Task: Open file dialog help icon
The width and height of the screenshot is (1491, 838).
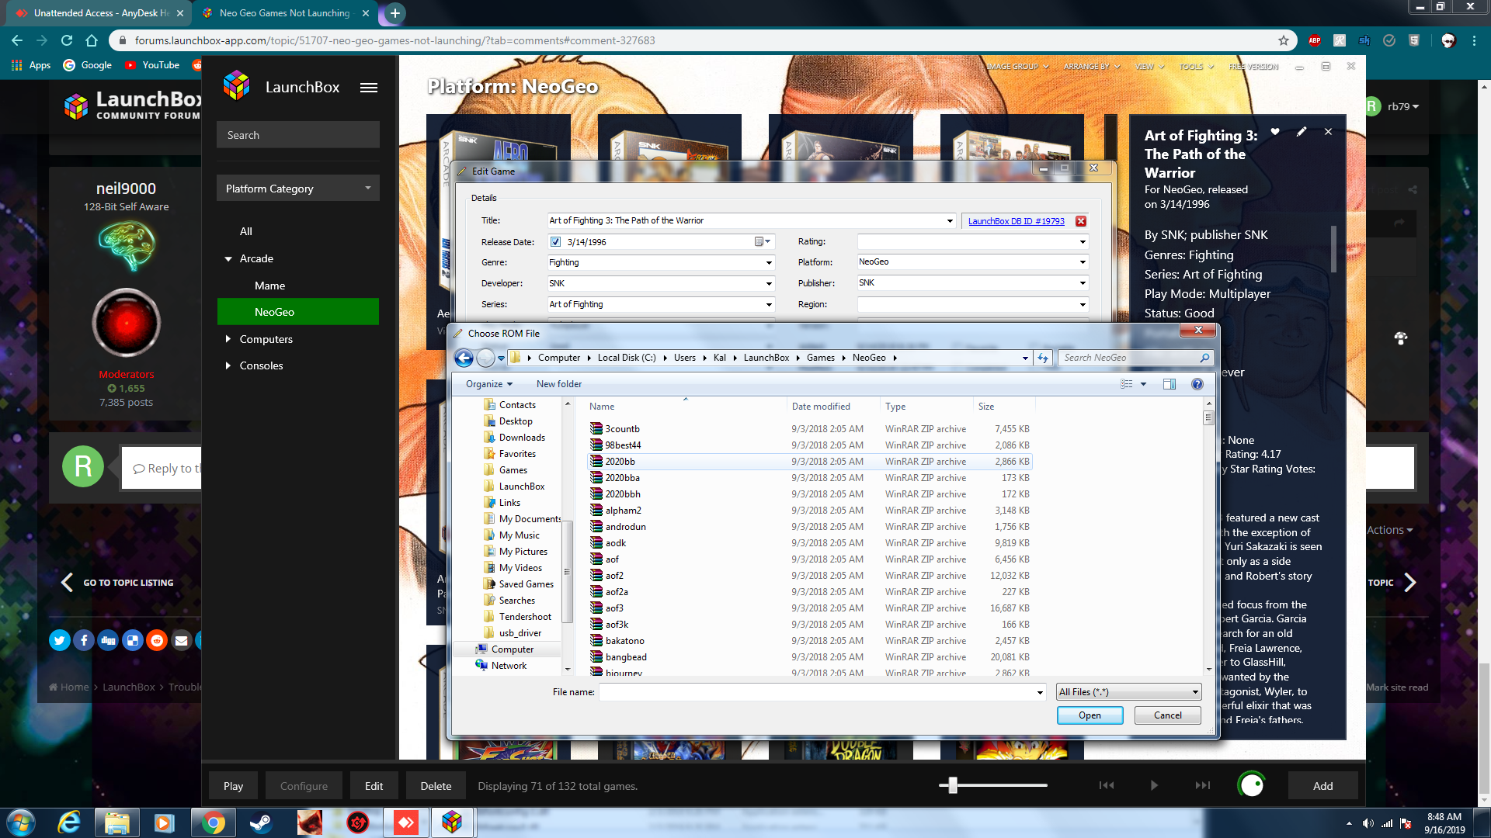Action: point(1197,384)
